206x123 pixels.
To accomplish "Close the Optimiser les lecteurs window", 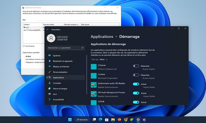I will pyautogui.click(x=118, y=8).
